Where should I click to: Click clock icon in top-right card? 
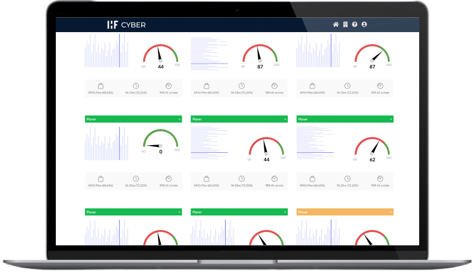click(347, 86)
